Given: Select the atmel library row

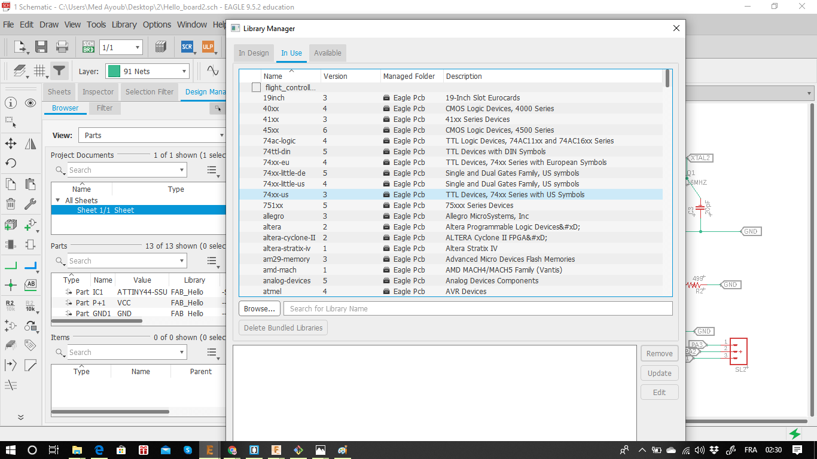Looking at the screenshot, I should 451,292.
